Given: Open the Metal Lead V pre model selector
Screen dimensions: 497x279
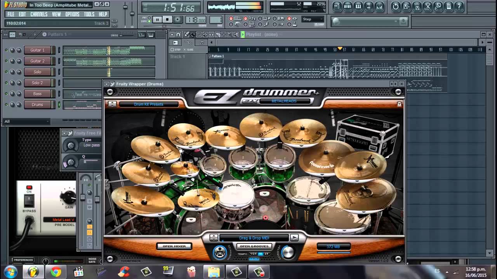Looking at the screenshot, I should coord(59,220).
